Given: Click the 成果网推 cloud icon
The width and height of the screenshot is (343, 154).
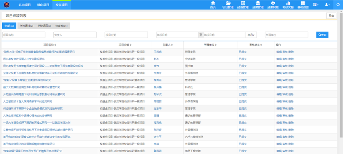Looking at the screenshot, I should point(272,5).
